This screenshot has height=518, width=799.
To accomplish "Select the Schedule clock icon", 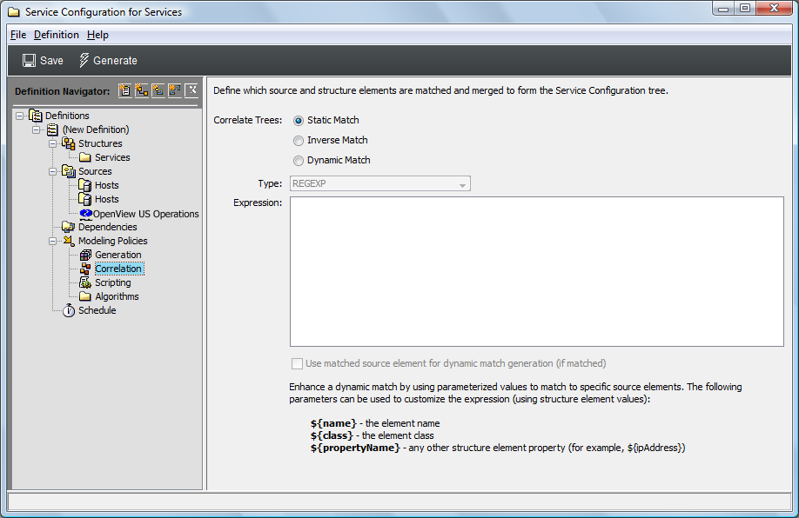I will point(68,310).
